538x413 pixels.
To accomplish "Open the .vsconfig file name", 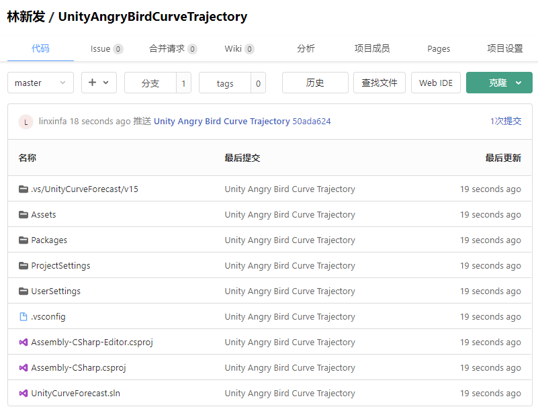I will click(x=48, y=316).
